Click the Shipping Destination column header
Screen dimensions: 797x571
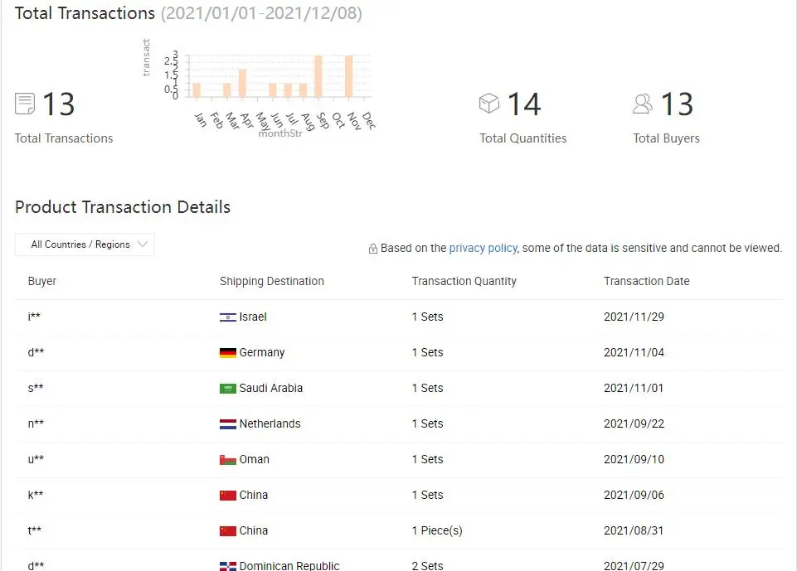pos(271,281)
